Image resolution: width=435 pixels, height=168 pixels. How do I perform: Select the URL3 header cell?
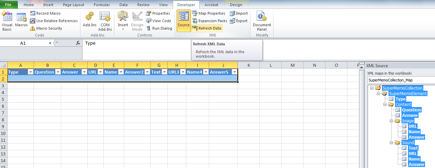point(177,72)
